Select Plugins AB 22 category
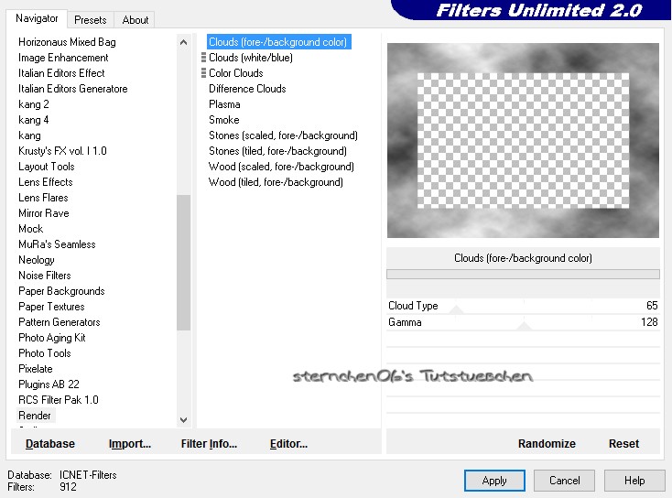 click(49, 384)
